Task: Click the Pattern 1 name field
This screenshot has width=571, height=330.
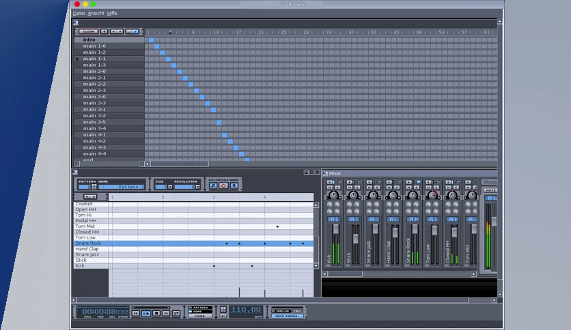Action: (x=122, y=187)
